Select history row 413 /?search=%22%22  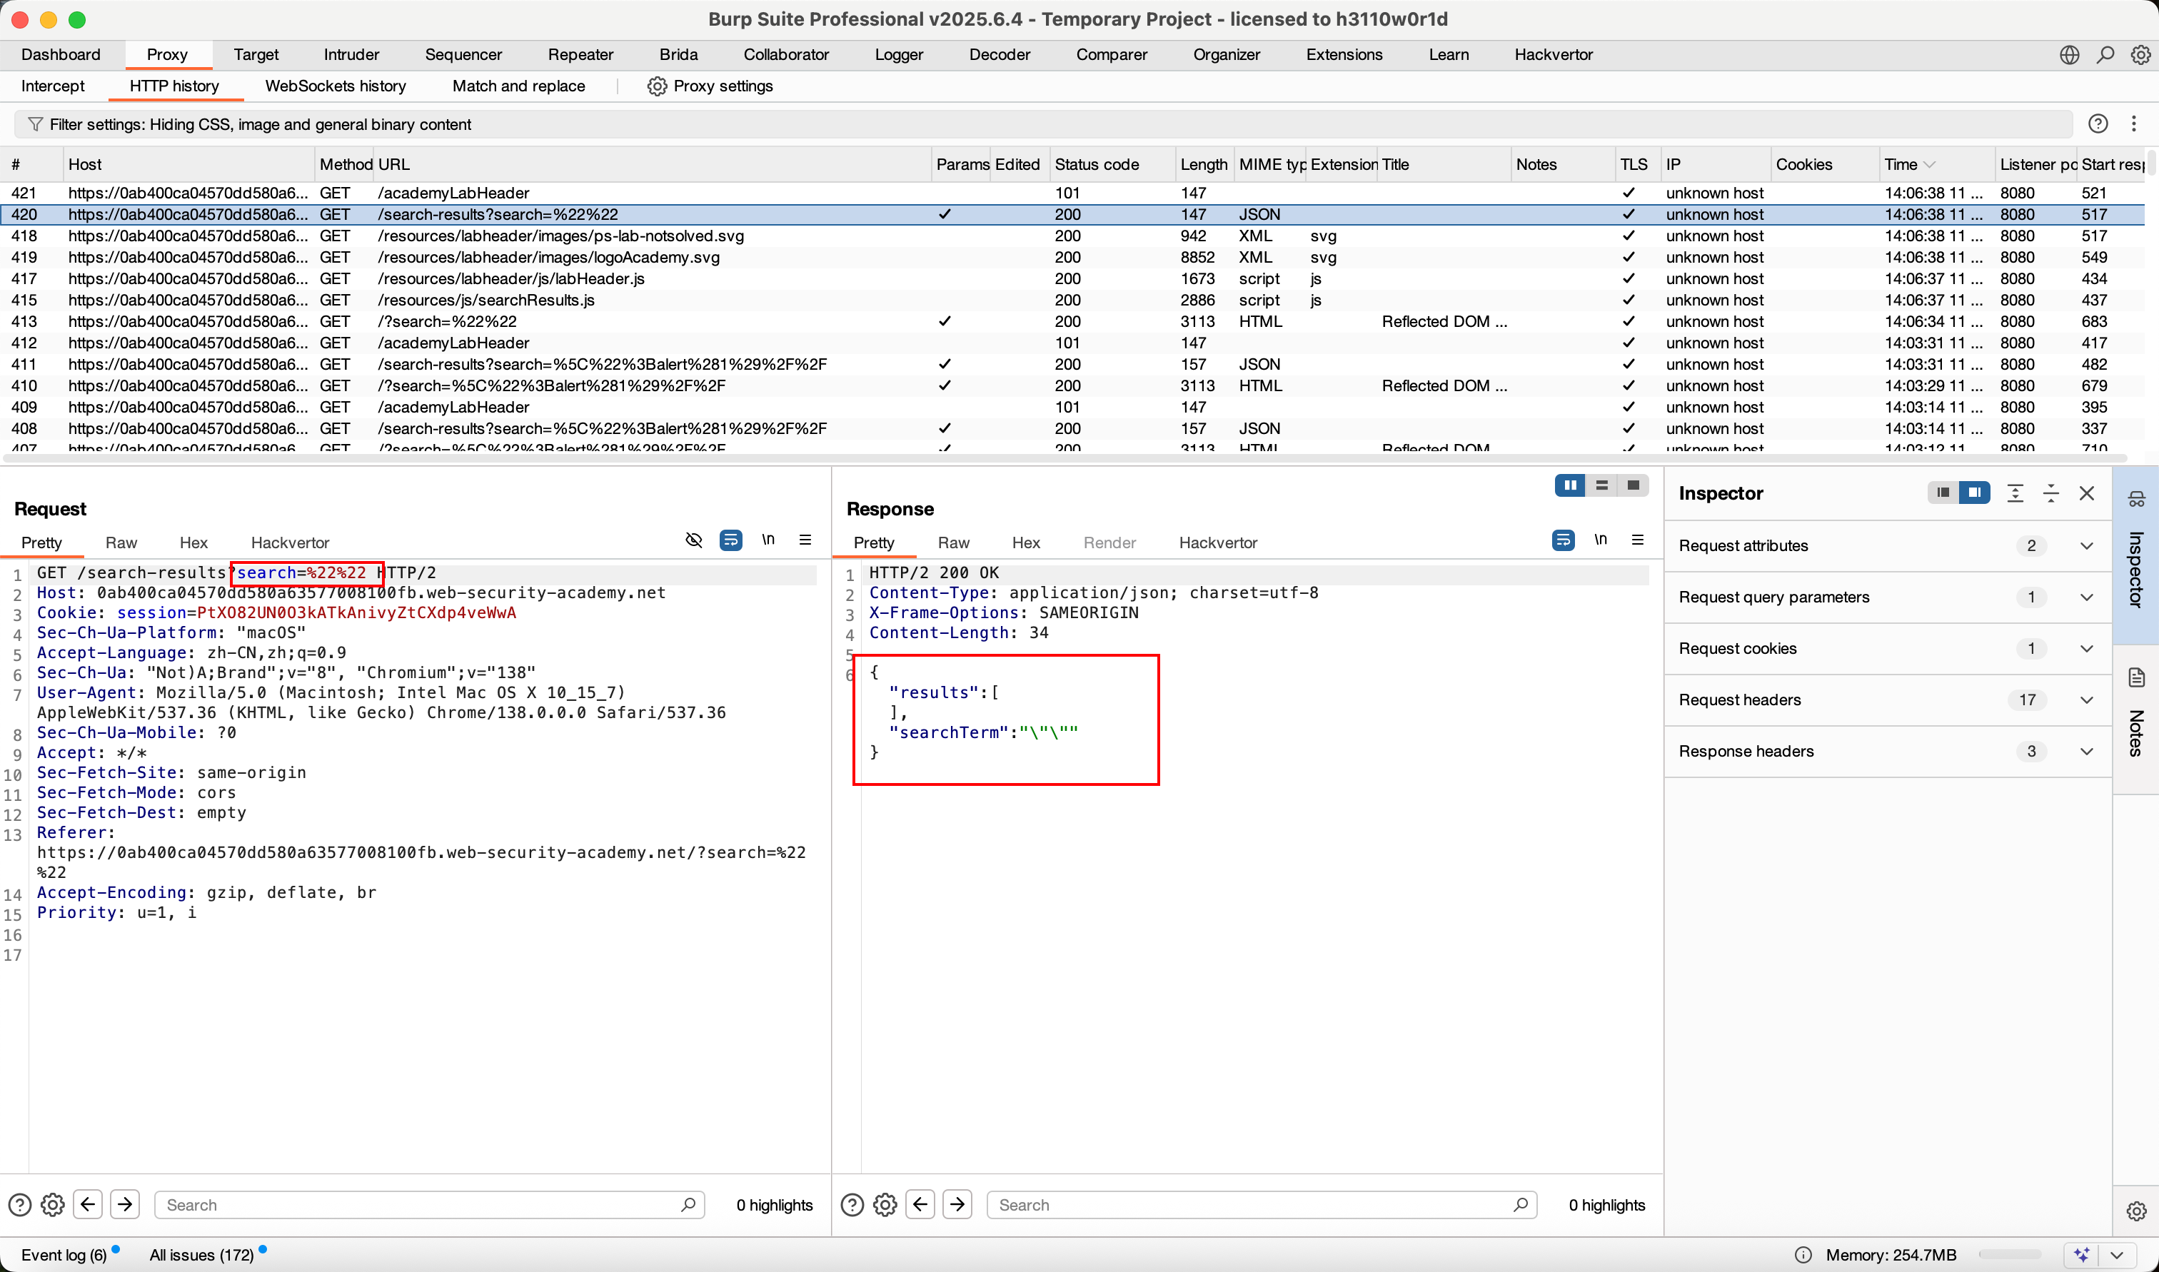pos(1072,321)
